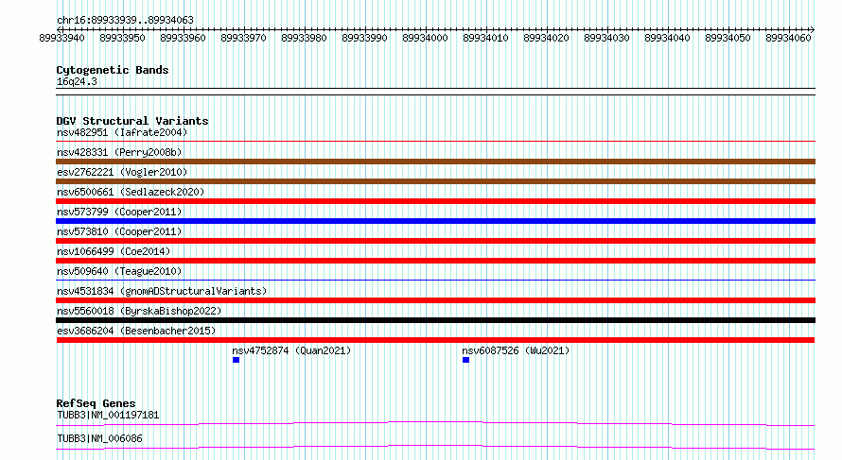The width and height of the screenshot is (842, 460).
Task: Click ruler position 89933970
Action: [243, 38]
